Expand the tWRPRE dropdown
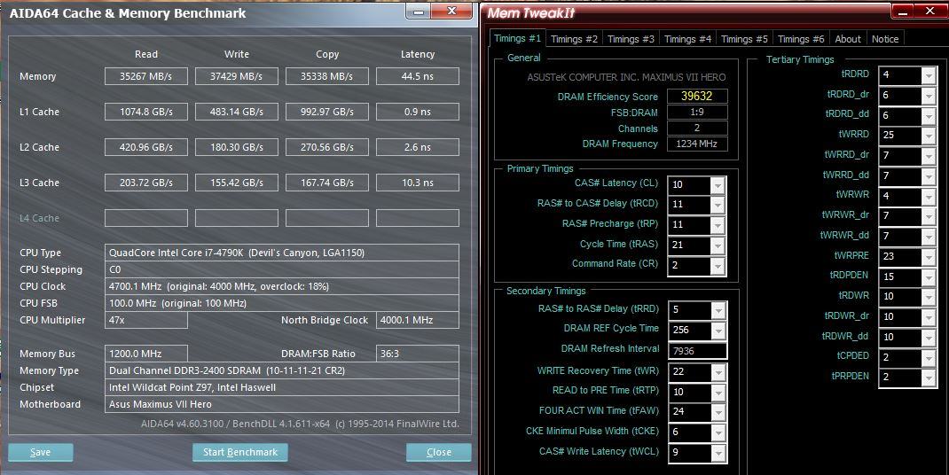This screenshot has height=475, width=949. coord(929,257)
